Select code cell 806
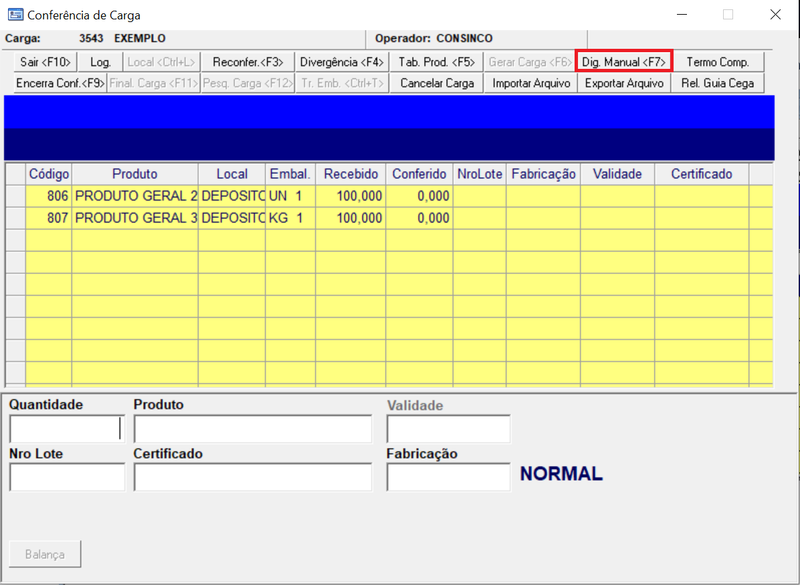This screenshot has width=800, height=585. coord(49,196)
